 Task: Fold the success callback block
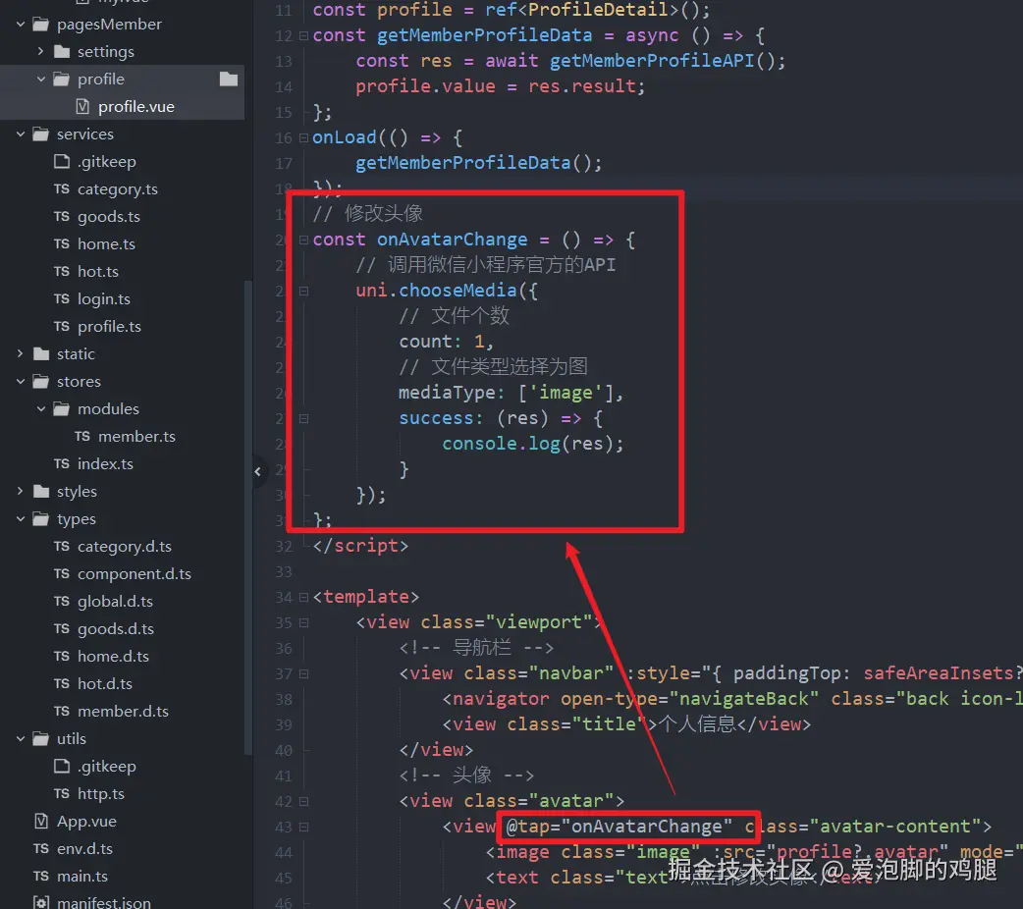(303, 419)
